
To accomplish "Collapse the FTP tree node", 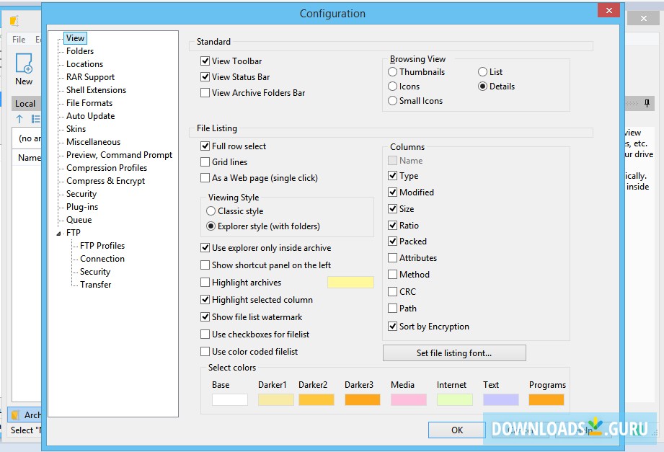I will (59, 234).
